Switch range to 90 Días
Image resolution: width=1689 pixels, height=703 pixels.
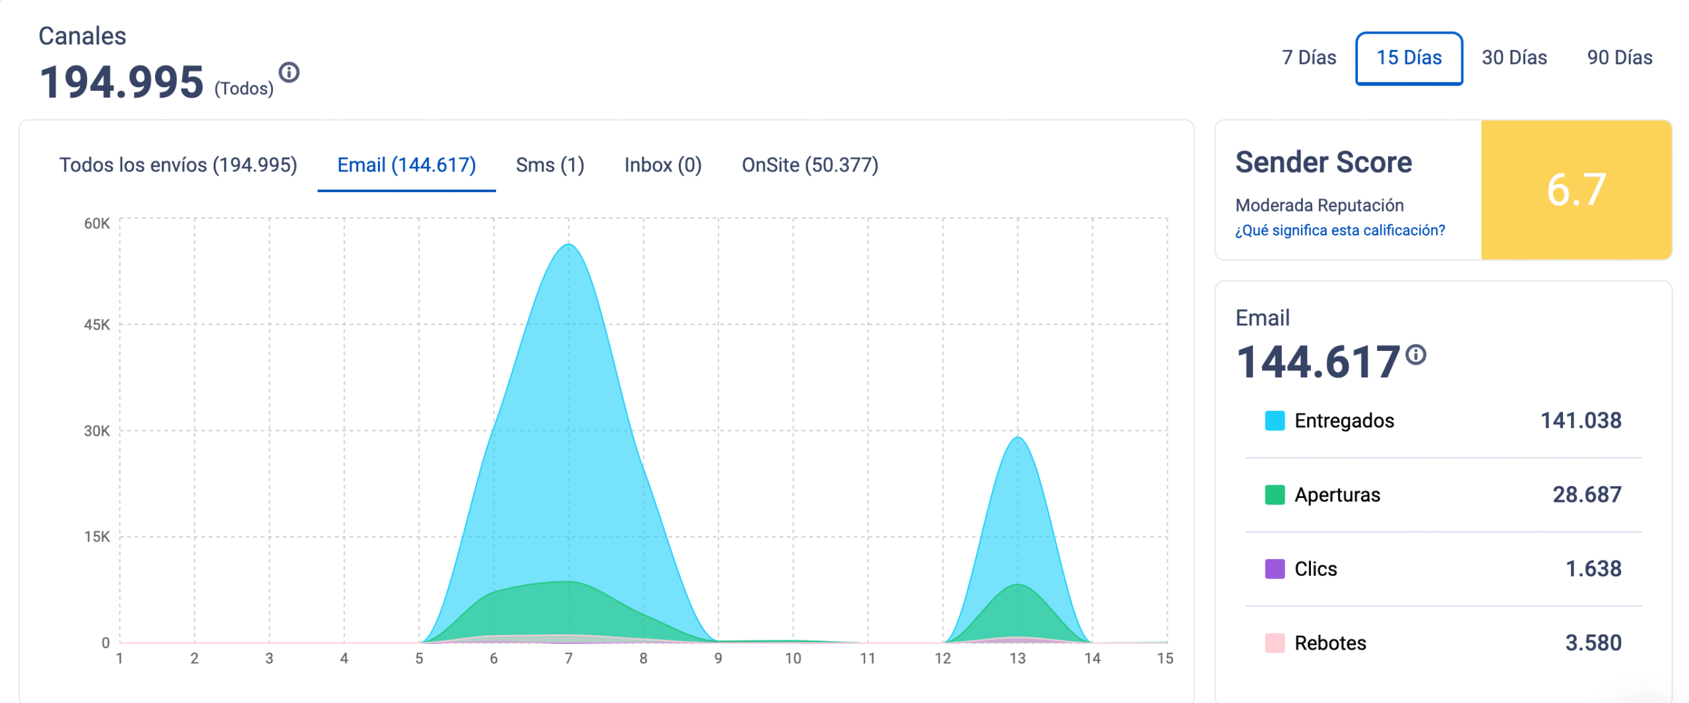pos(1618,58)
